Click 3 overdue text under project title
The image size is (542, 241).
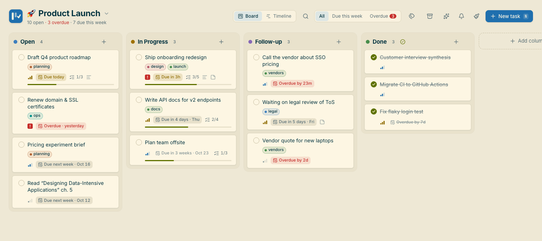(58, 23)
